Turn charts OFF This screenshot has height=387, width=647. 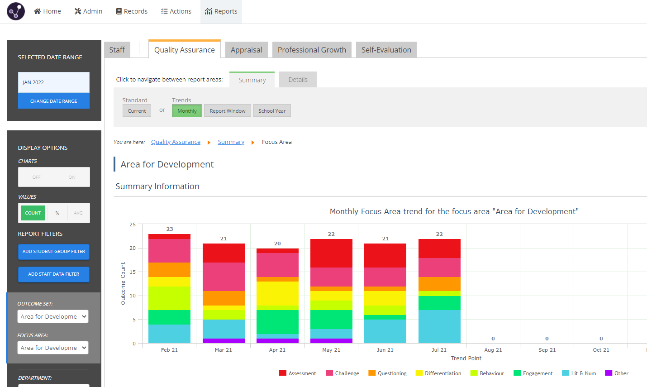click(37, 177)
